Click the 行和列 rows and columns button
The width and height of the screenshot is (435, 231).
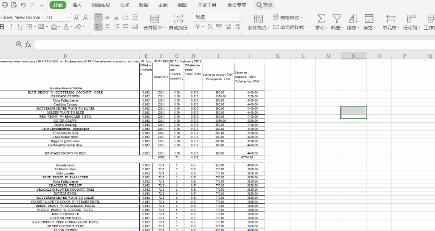coord(411,22)
